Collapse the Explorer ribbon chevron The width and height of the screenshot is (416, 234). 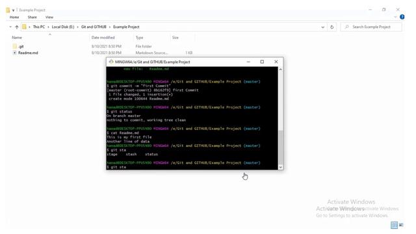395,17
